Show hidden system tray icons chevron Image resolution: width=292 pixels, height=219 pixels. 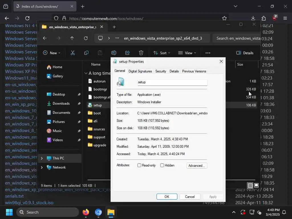(x=234, y=212)
